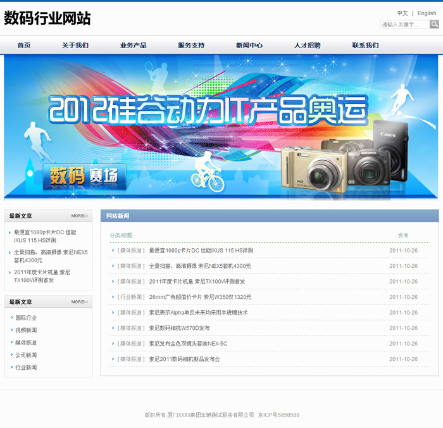Click [行业新闻] tag on 索尼W350 row
This screenshot has width=443, height=428.
(x=131, y=297)
